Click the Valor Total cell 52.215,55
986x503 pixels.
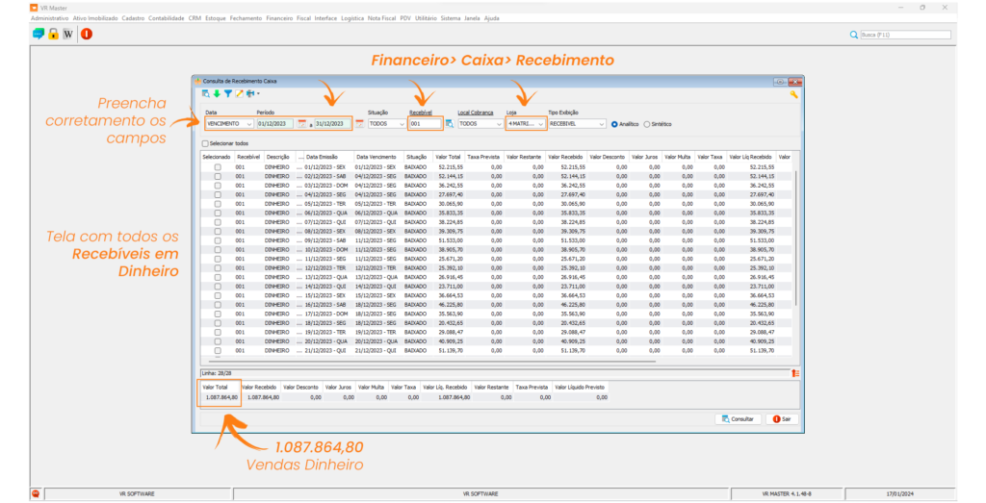[x=451, y=167]
